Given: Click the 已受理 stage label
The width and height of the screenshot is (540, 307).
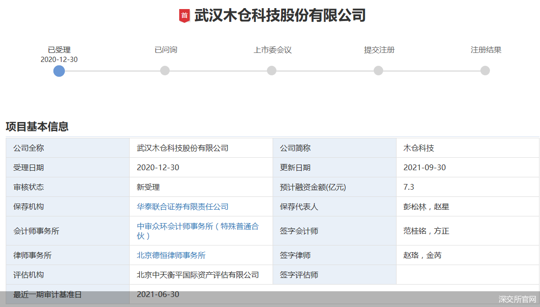Looking at the screenshot, I should click(x=59, y=50).
